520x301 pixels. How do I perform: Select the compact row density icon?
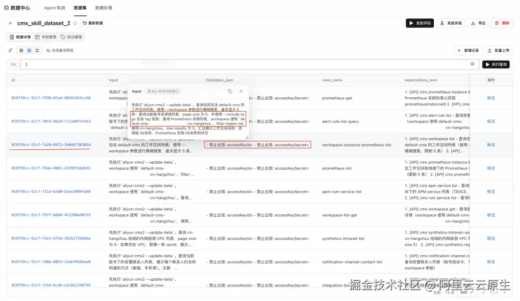[21, 51]
